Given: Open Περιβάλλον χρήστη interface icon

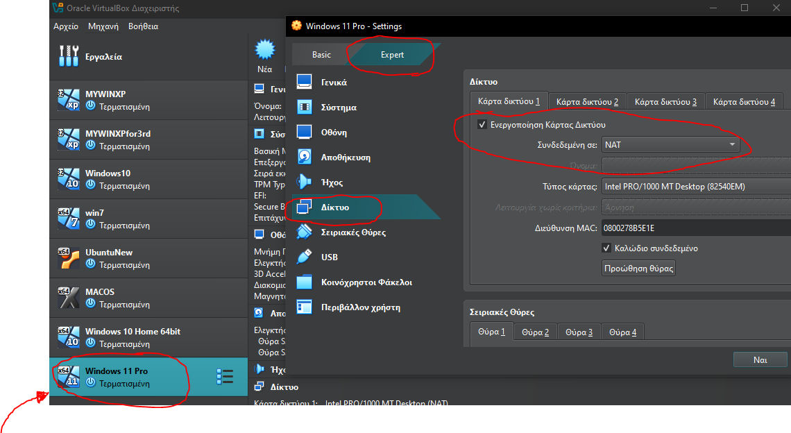Looking at the screenshot, I should (x=304, y=307).
